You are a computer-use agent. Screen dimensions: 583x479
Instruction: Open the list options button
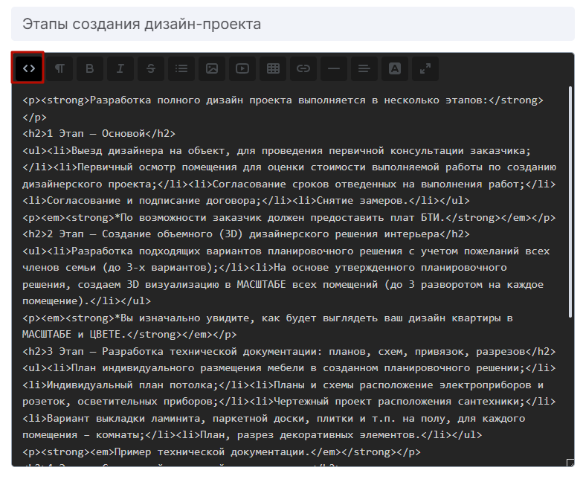(181, 68)
